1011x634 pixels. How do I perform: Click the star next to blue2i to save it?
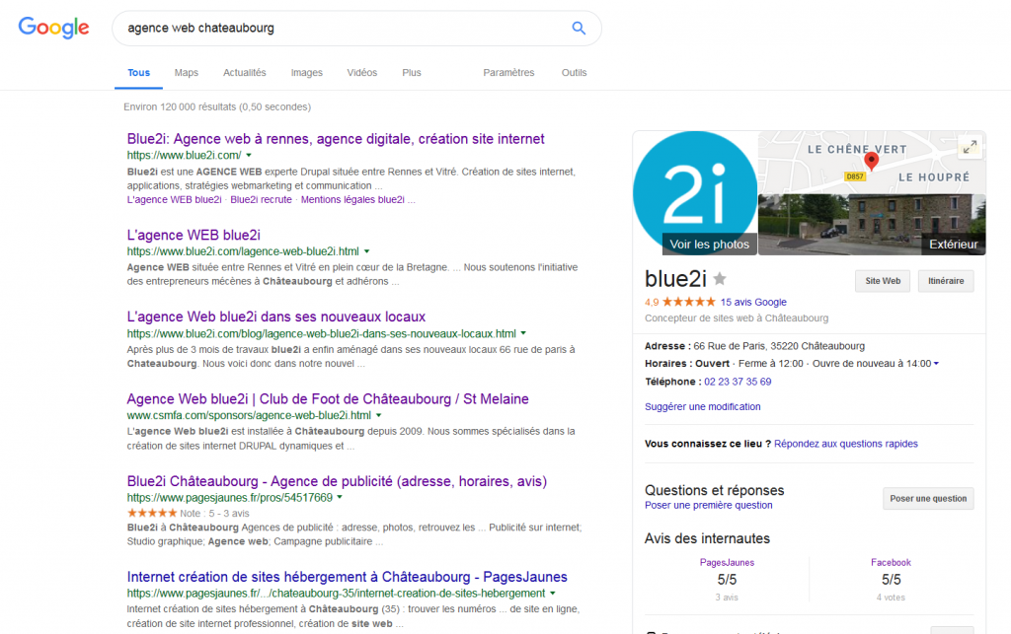(x=720, y=279)
